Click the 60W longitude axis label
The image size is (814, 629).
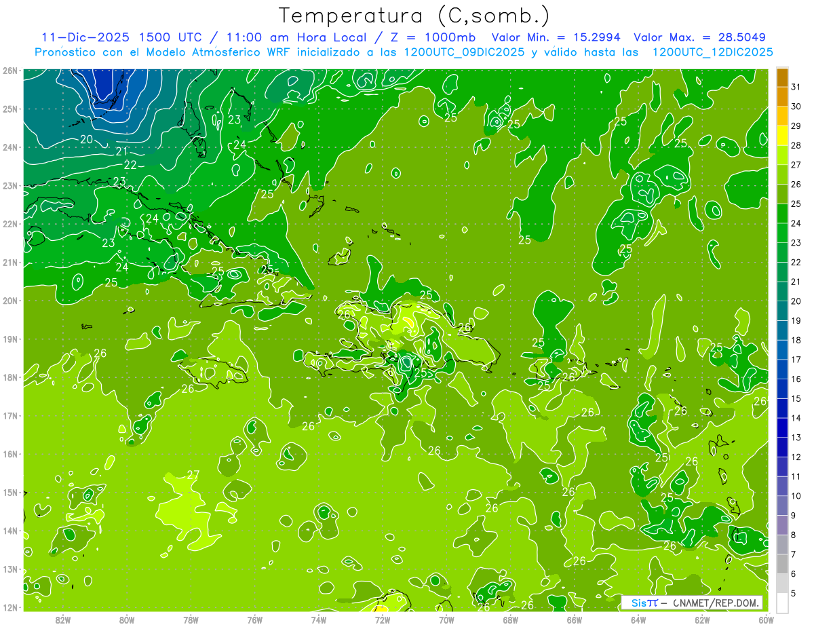click(766, 620)
